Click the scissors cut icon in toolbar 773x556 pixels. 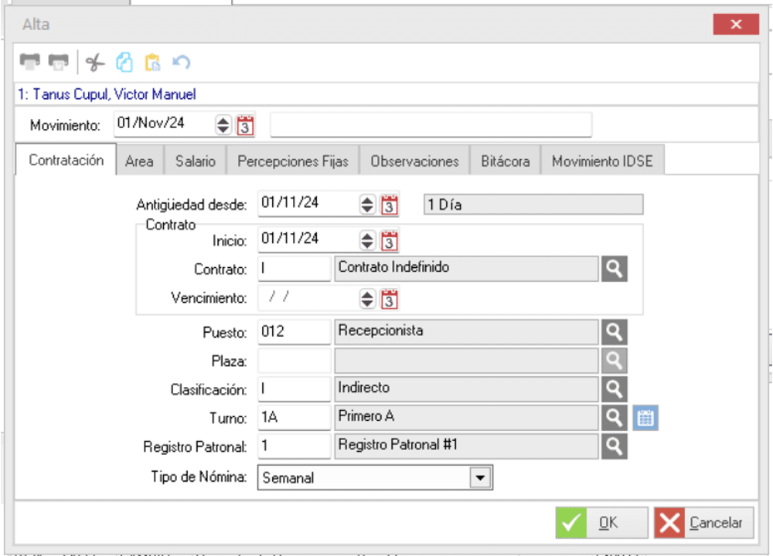click(94, 63)
